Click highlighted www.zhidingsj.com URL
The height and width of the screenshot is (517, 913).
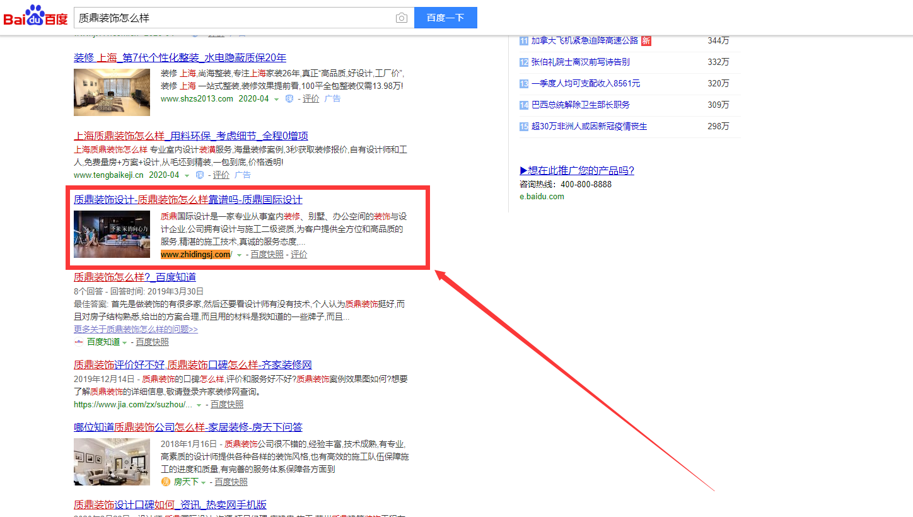pyautogui.click(x=195, y=255)
